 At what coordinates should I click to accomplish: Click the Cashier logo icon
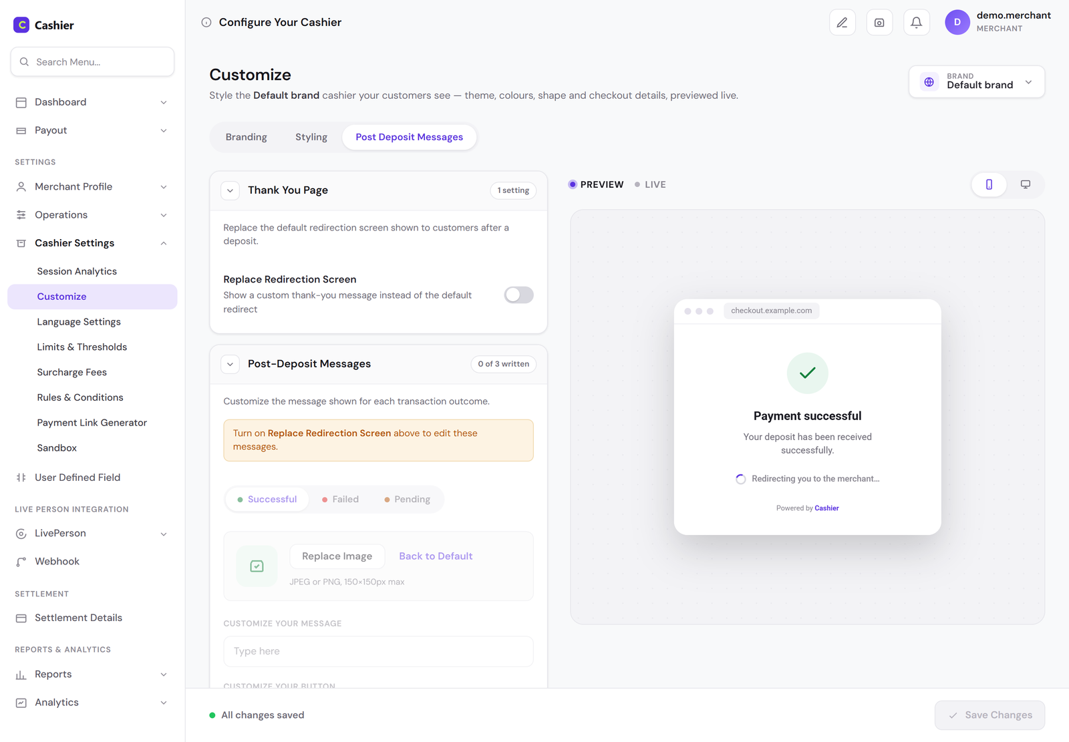(x=21, y=25)
